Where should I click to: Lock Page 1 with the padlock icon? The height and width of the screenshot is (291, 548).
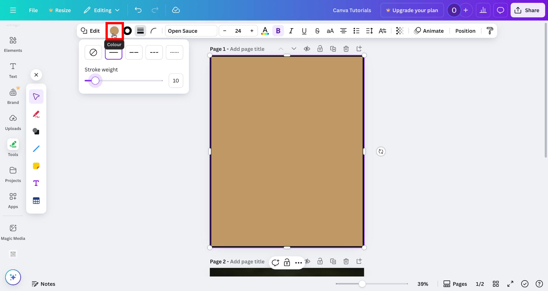[320, 49]
